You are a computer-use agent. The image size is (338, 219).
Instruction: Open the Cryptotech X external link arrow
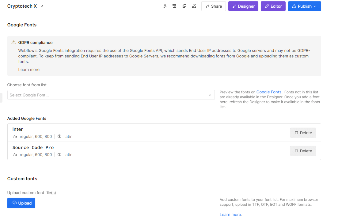(x=42, y=6)
